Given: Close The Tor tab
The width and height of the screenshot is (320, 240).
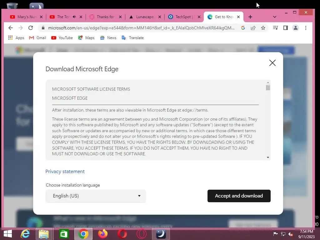Looking at the screenshot, I should [x=81, y=17].
